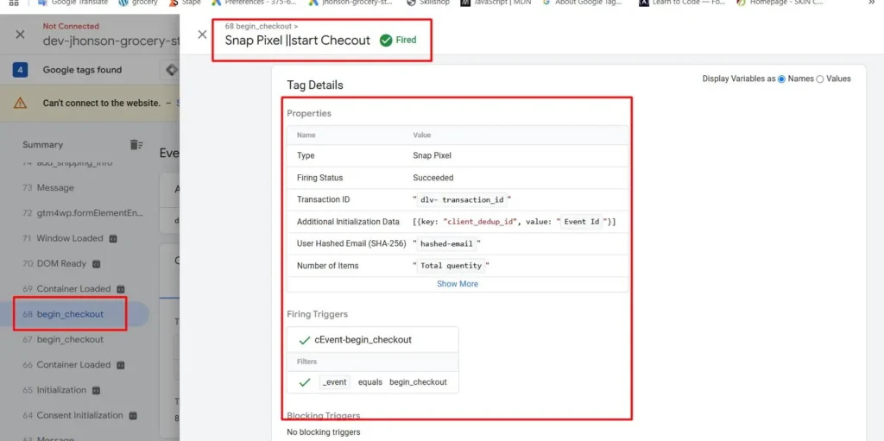884x441 pixels.
Task: Click the Google Tag Manager diamond icon
Action: [x=172, y=70]
